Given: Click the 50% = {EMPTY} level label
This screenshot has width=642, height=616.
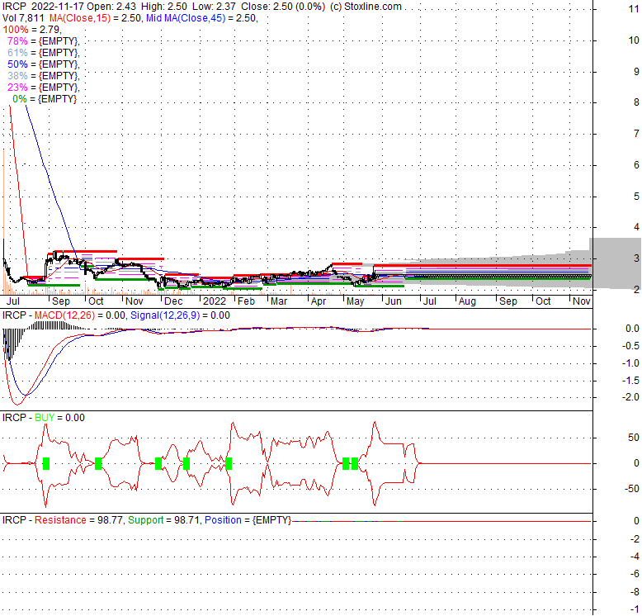Looking at the screenshot, I should (x=44, y=64).
